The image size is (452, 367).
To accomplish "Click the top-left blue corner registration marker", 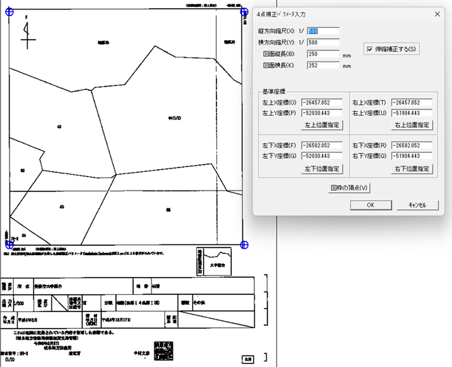I will [9, 12].
